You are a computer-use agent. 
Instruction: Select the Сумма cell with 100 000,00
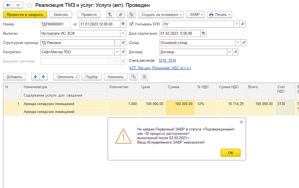pos(180,104)
